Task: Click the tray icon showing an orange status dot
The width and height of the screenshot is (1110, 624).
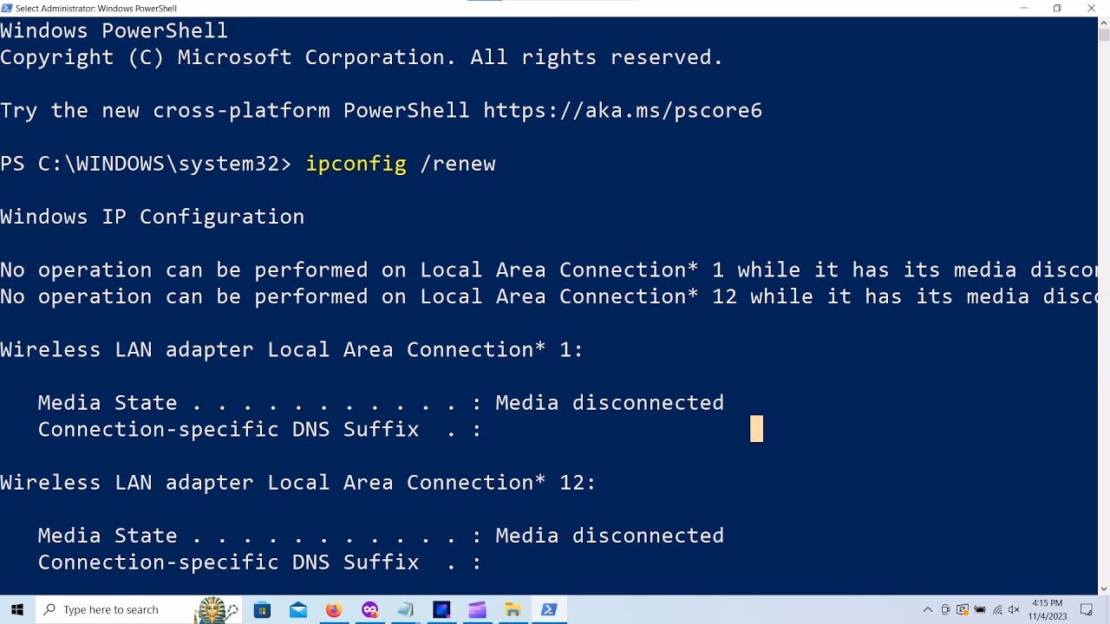Action: pyautogui.click(x=963, y=609)
